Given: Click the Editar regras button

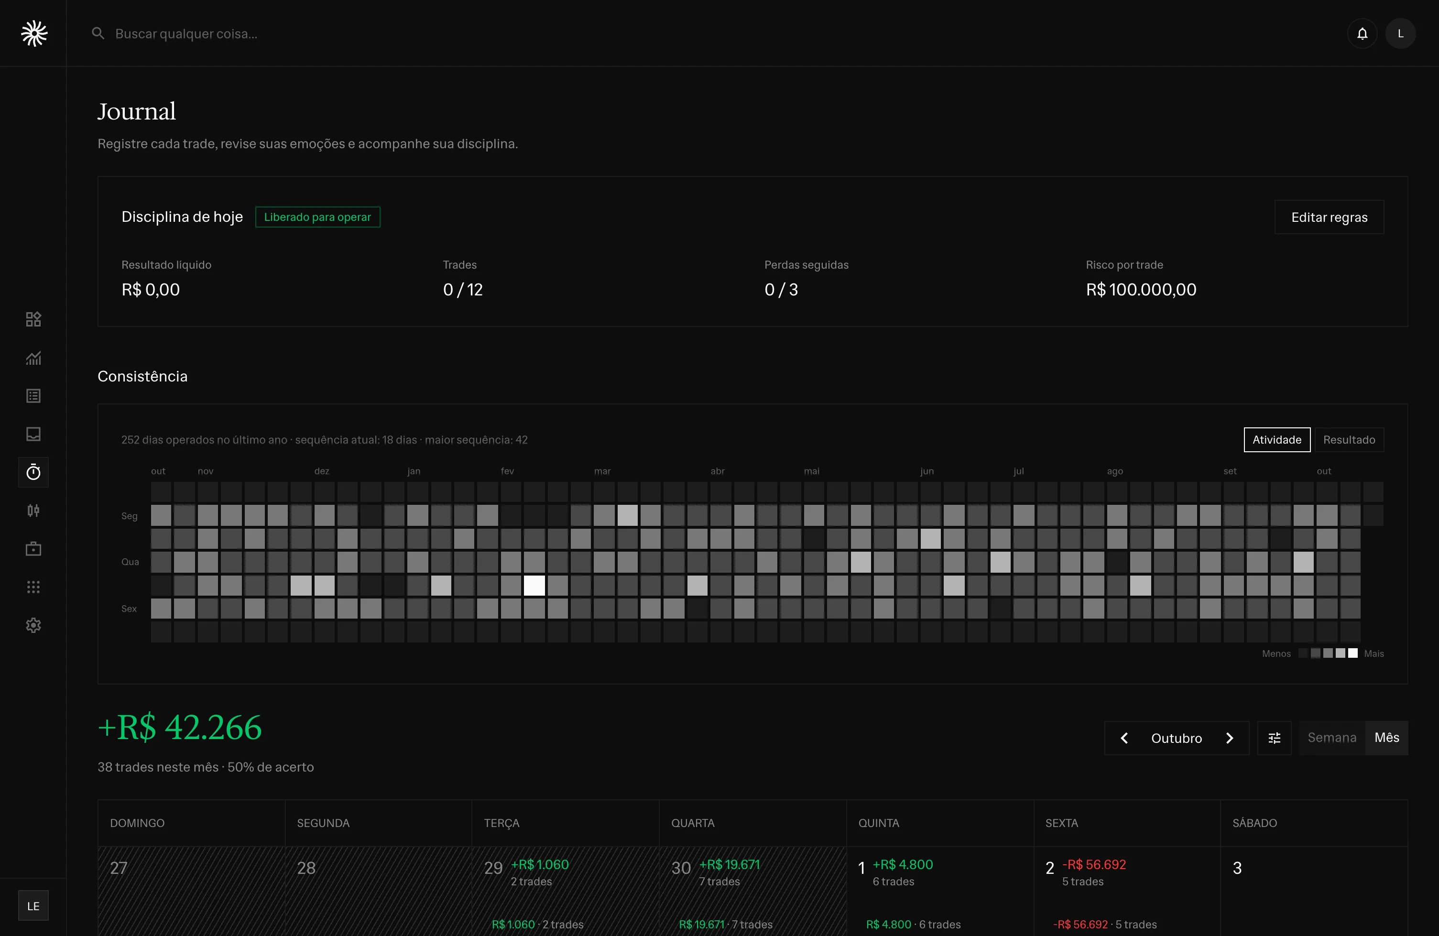Looking at the screenshot, I should [x=1329, y=217].
